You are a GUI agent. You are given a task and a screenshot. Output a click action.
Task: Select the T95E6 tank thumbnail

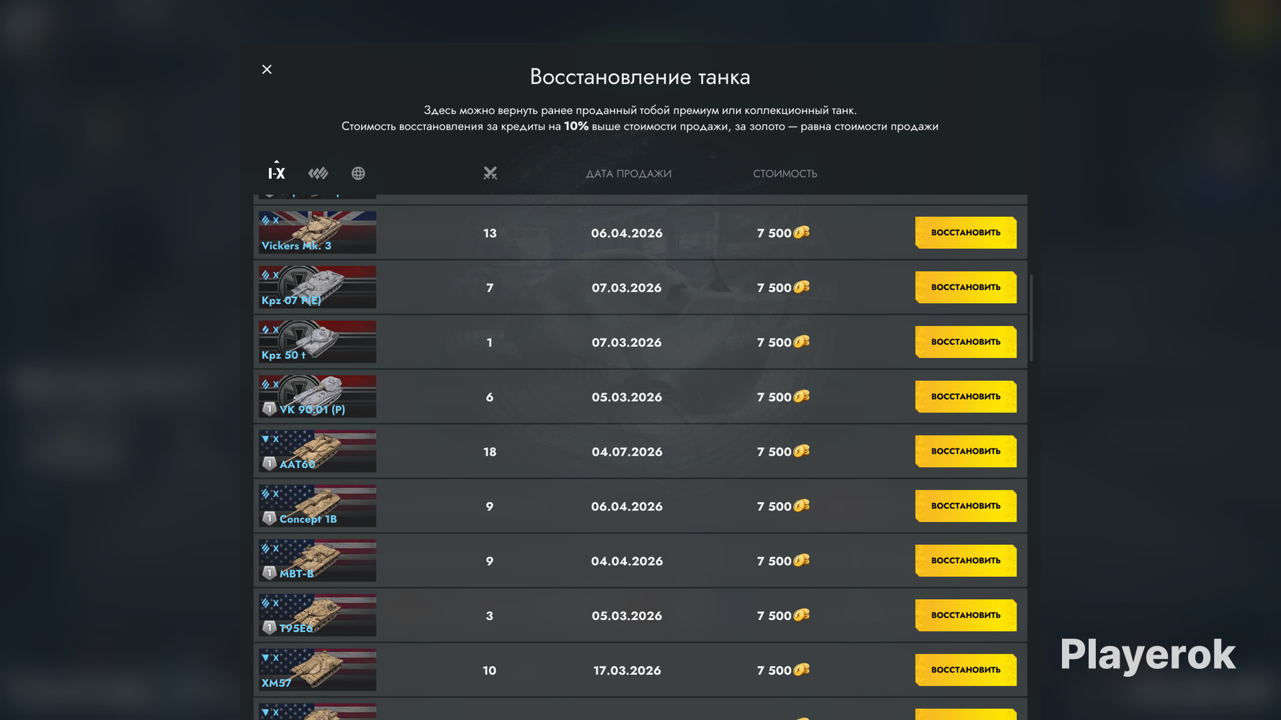coord(317,615)
